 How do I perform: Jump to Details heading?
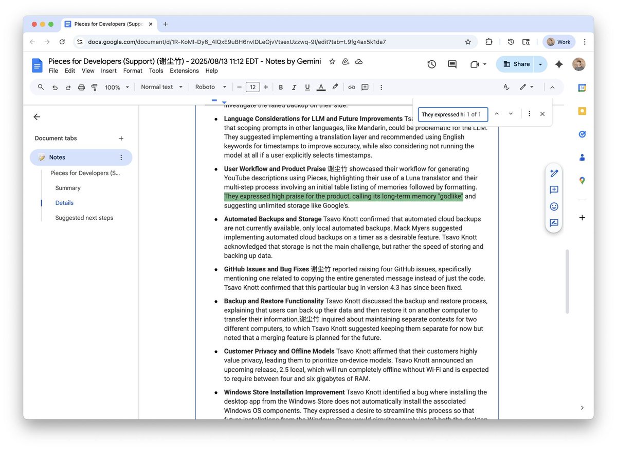(64, 203)
